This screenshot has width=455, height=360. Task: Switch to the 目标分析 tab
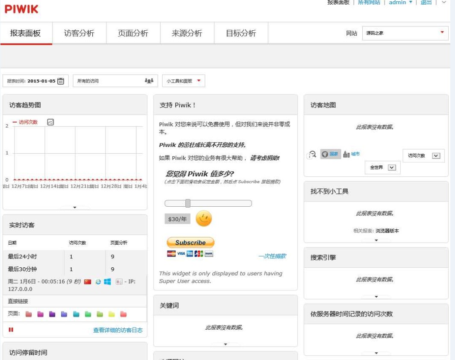241,33
